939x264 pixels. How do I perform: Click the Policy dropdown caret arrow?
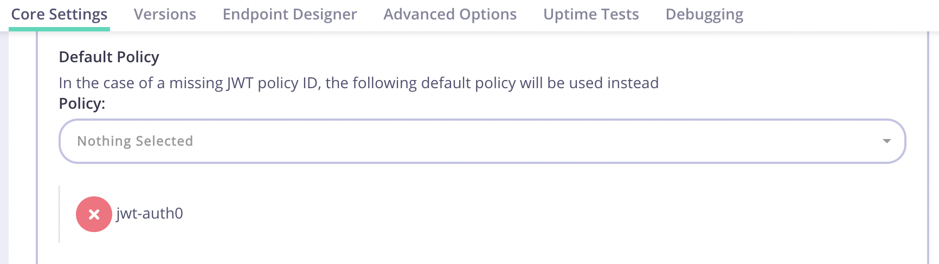pyautogui.click(x=886, y=141)
